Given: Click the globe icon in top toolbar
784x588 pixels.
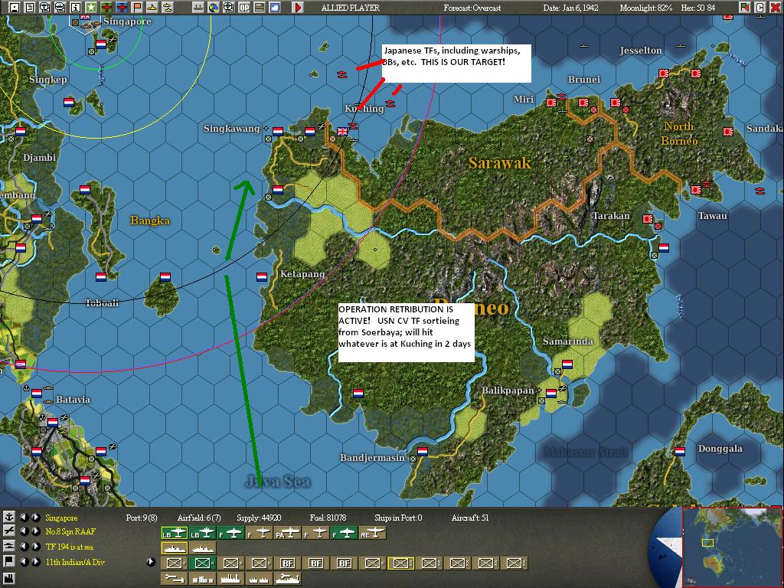Looking at the screenshot, I should point(214,8).
